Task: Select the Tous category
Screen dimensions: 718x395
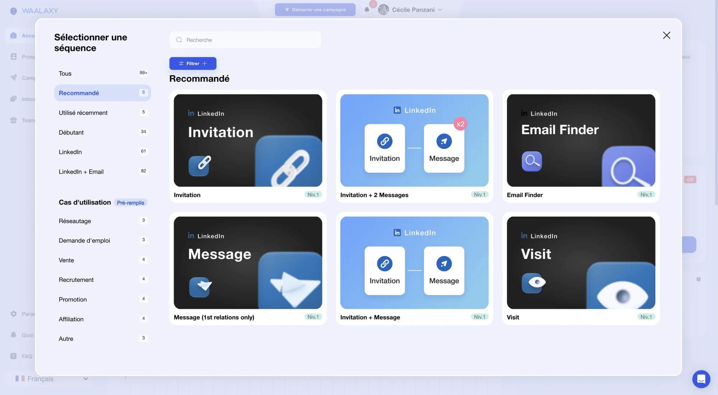Action: click(102, 73)
